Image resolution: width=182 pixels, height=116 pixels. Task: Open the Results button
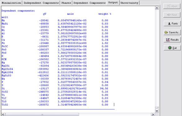172,40
